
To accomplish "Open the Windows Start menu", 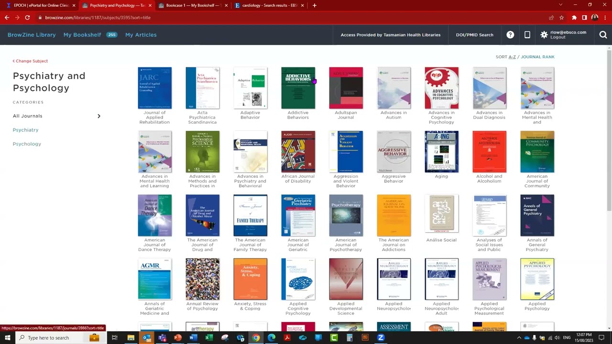I will click(8, 338).
